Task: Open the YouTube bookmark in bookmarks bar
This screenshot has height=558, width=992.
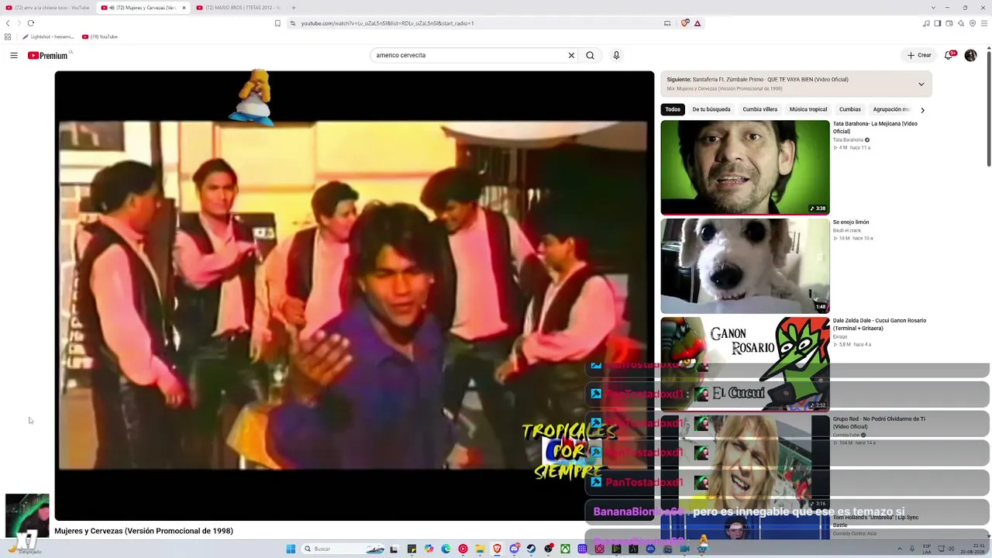Action: point(100,36)
